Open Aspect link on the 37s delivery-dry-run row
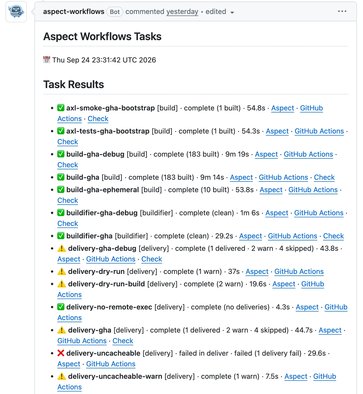 coord(257,272)
